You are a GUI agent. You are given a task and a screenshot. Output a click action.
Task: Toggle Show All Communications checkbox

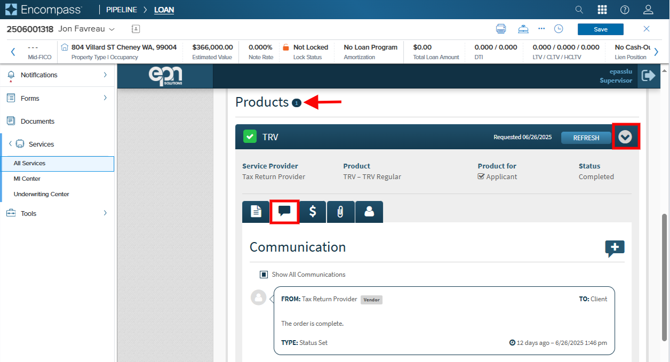264,275
